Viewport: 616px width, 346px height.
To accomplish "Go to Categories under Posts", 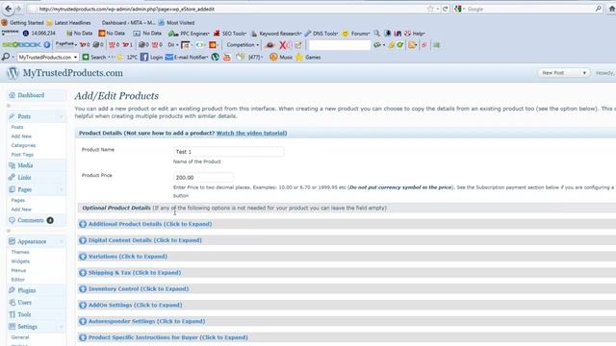I will (x=23, y=145).
